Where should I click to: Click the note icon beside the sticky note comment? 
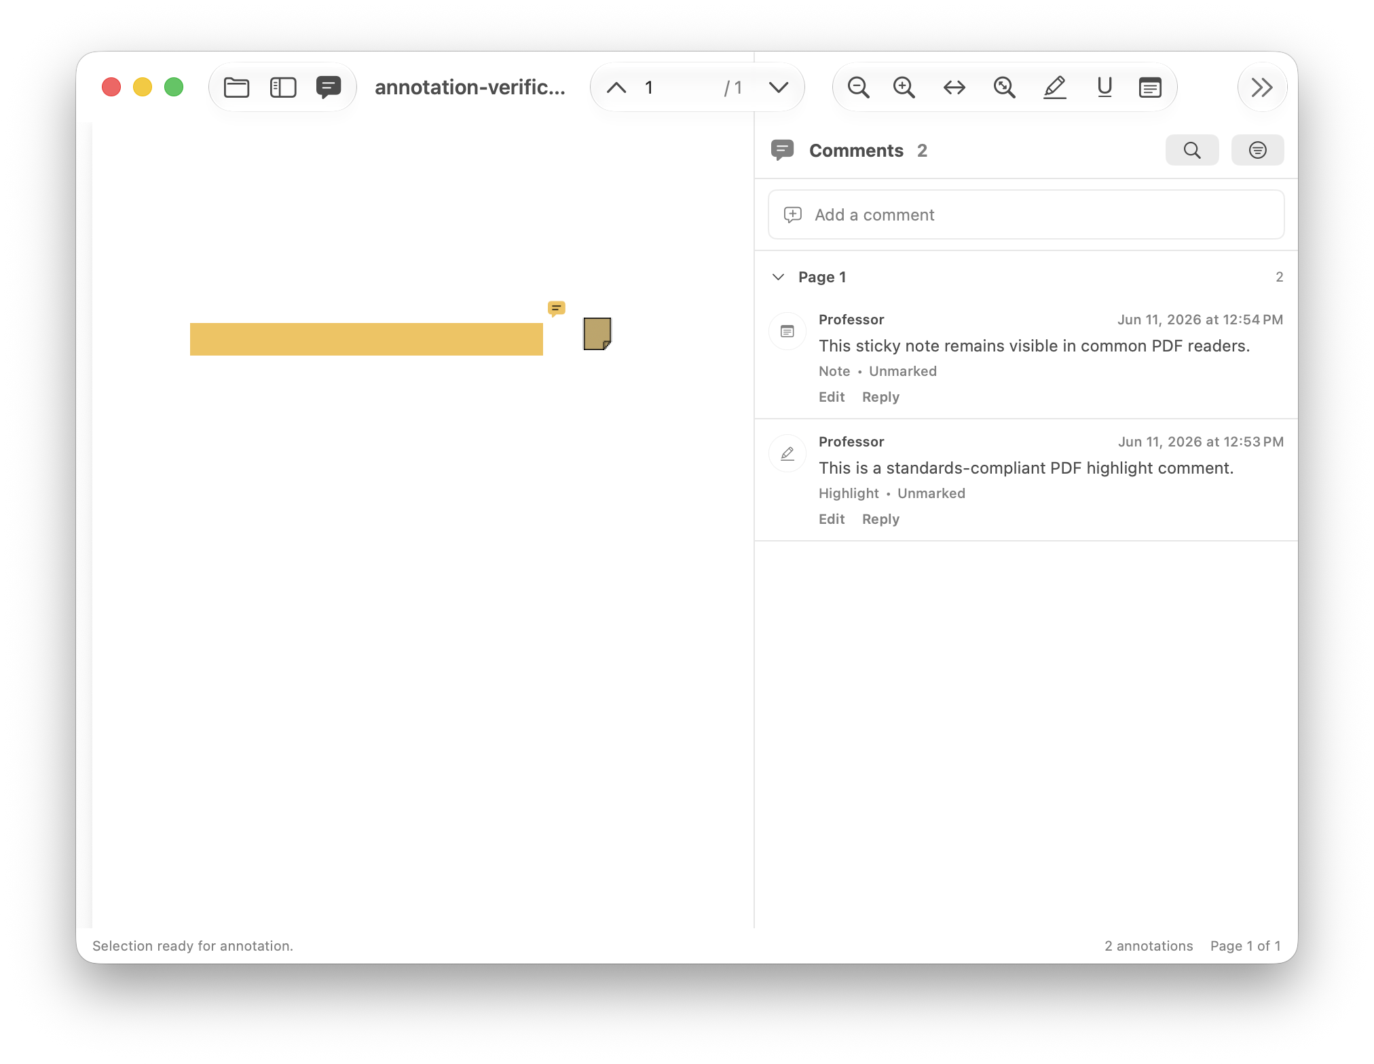pos(787,331)
